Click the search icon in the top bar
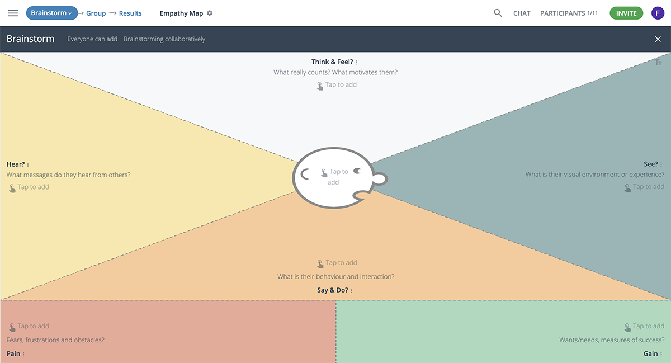This screenshot has width=671, height=363. 498,13
